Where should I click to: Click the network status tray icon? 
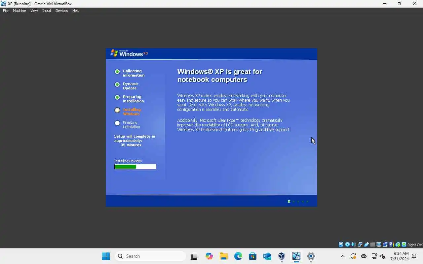pyautogui.click(x=374, y=256)
